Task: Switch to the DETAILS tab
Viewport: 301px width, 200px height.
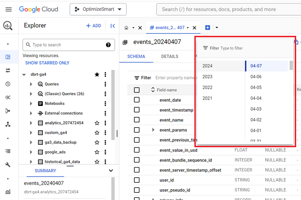Action: coord(170,56)
